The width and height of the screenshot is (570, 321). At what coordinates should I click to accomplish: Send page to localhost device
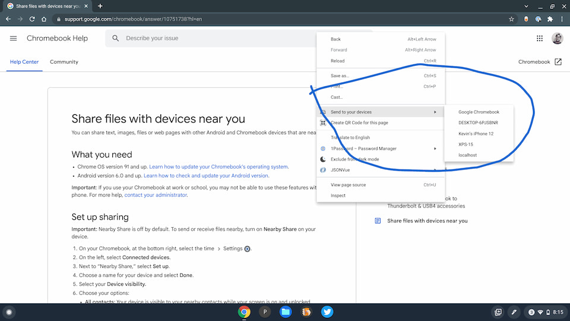479,155
